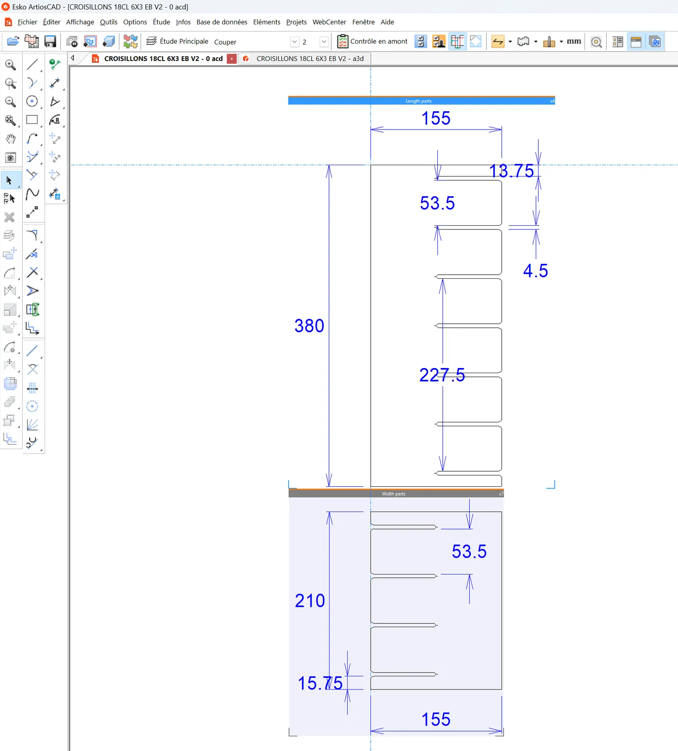Click the Trim lines X tool
678x751 pixels.
click(x=32, y=272)
